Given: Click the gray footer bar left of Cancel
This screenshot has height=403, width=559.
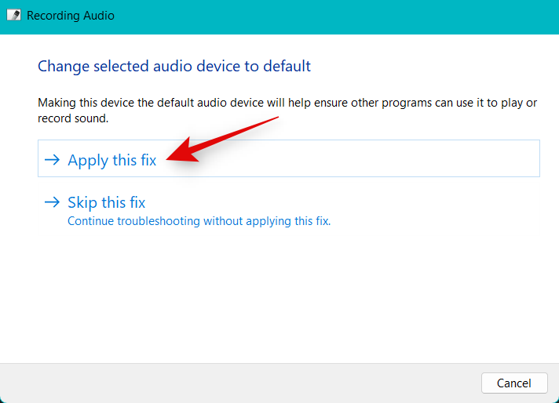Looking at the screenshot, I should [x=236, y=383].
